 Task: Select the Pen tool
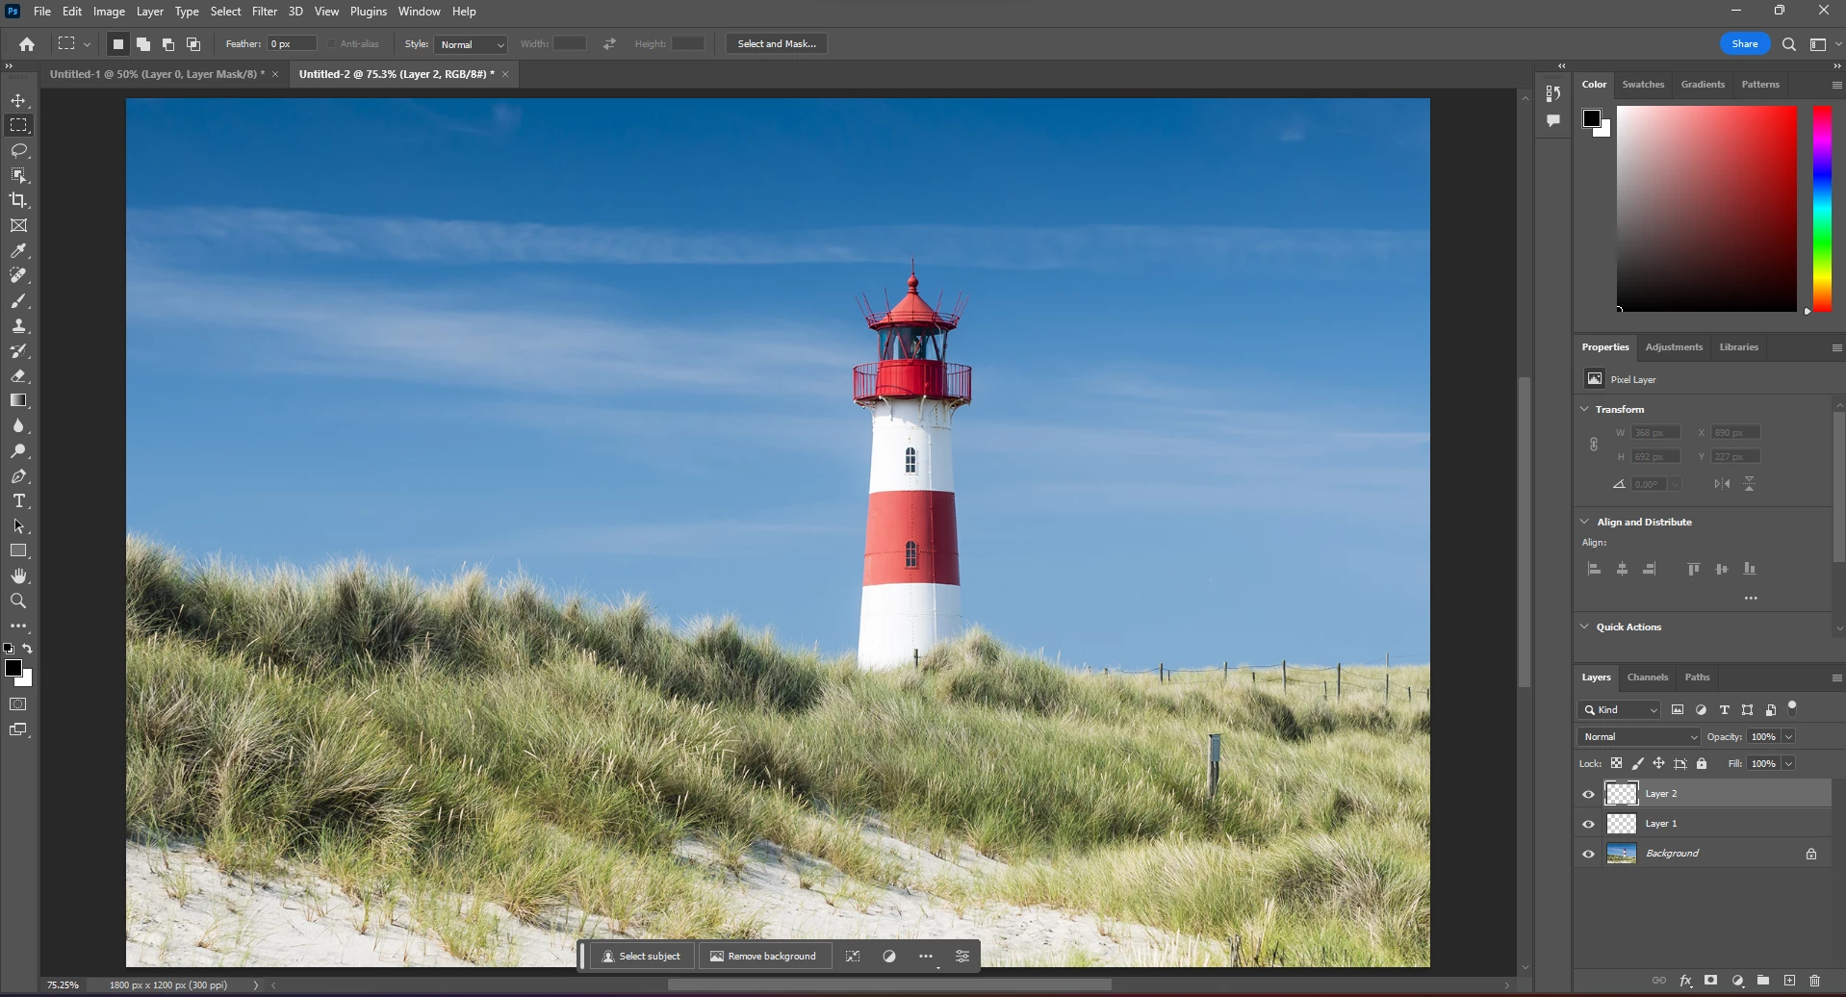click(x=18, y=475)
